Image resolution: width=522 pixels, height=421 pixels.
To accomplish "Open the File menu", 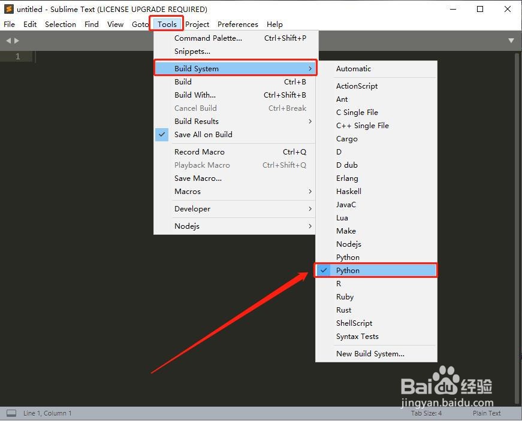I will pos(10,25).
